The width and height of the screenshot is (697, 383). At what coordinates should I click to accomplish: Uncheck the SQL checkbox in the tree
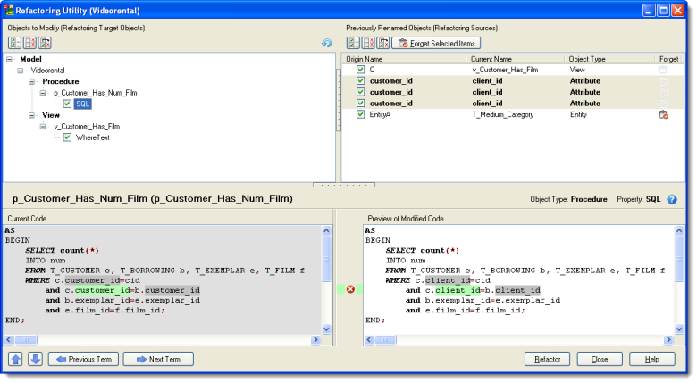(68, 104)
